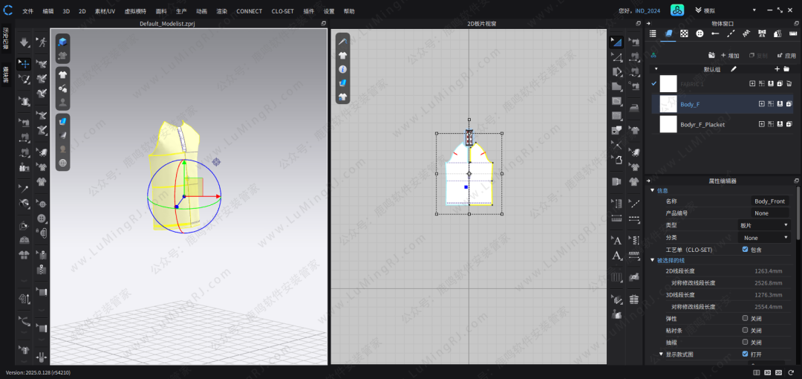Click the globe icon in 3D view toolbar
Viewport: 802px width, 379px height.
(63, 163)
